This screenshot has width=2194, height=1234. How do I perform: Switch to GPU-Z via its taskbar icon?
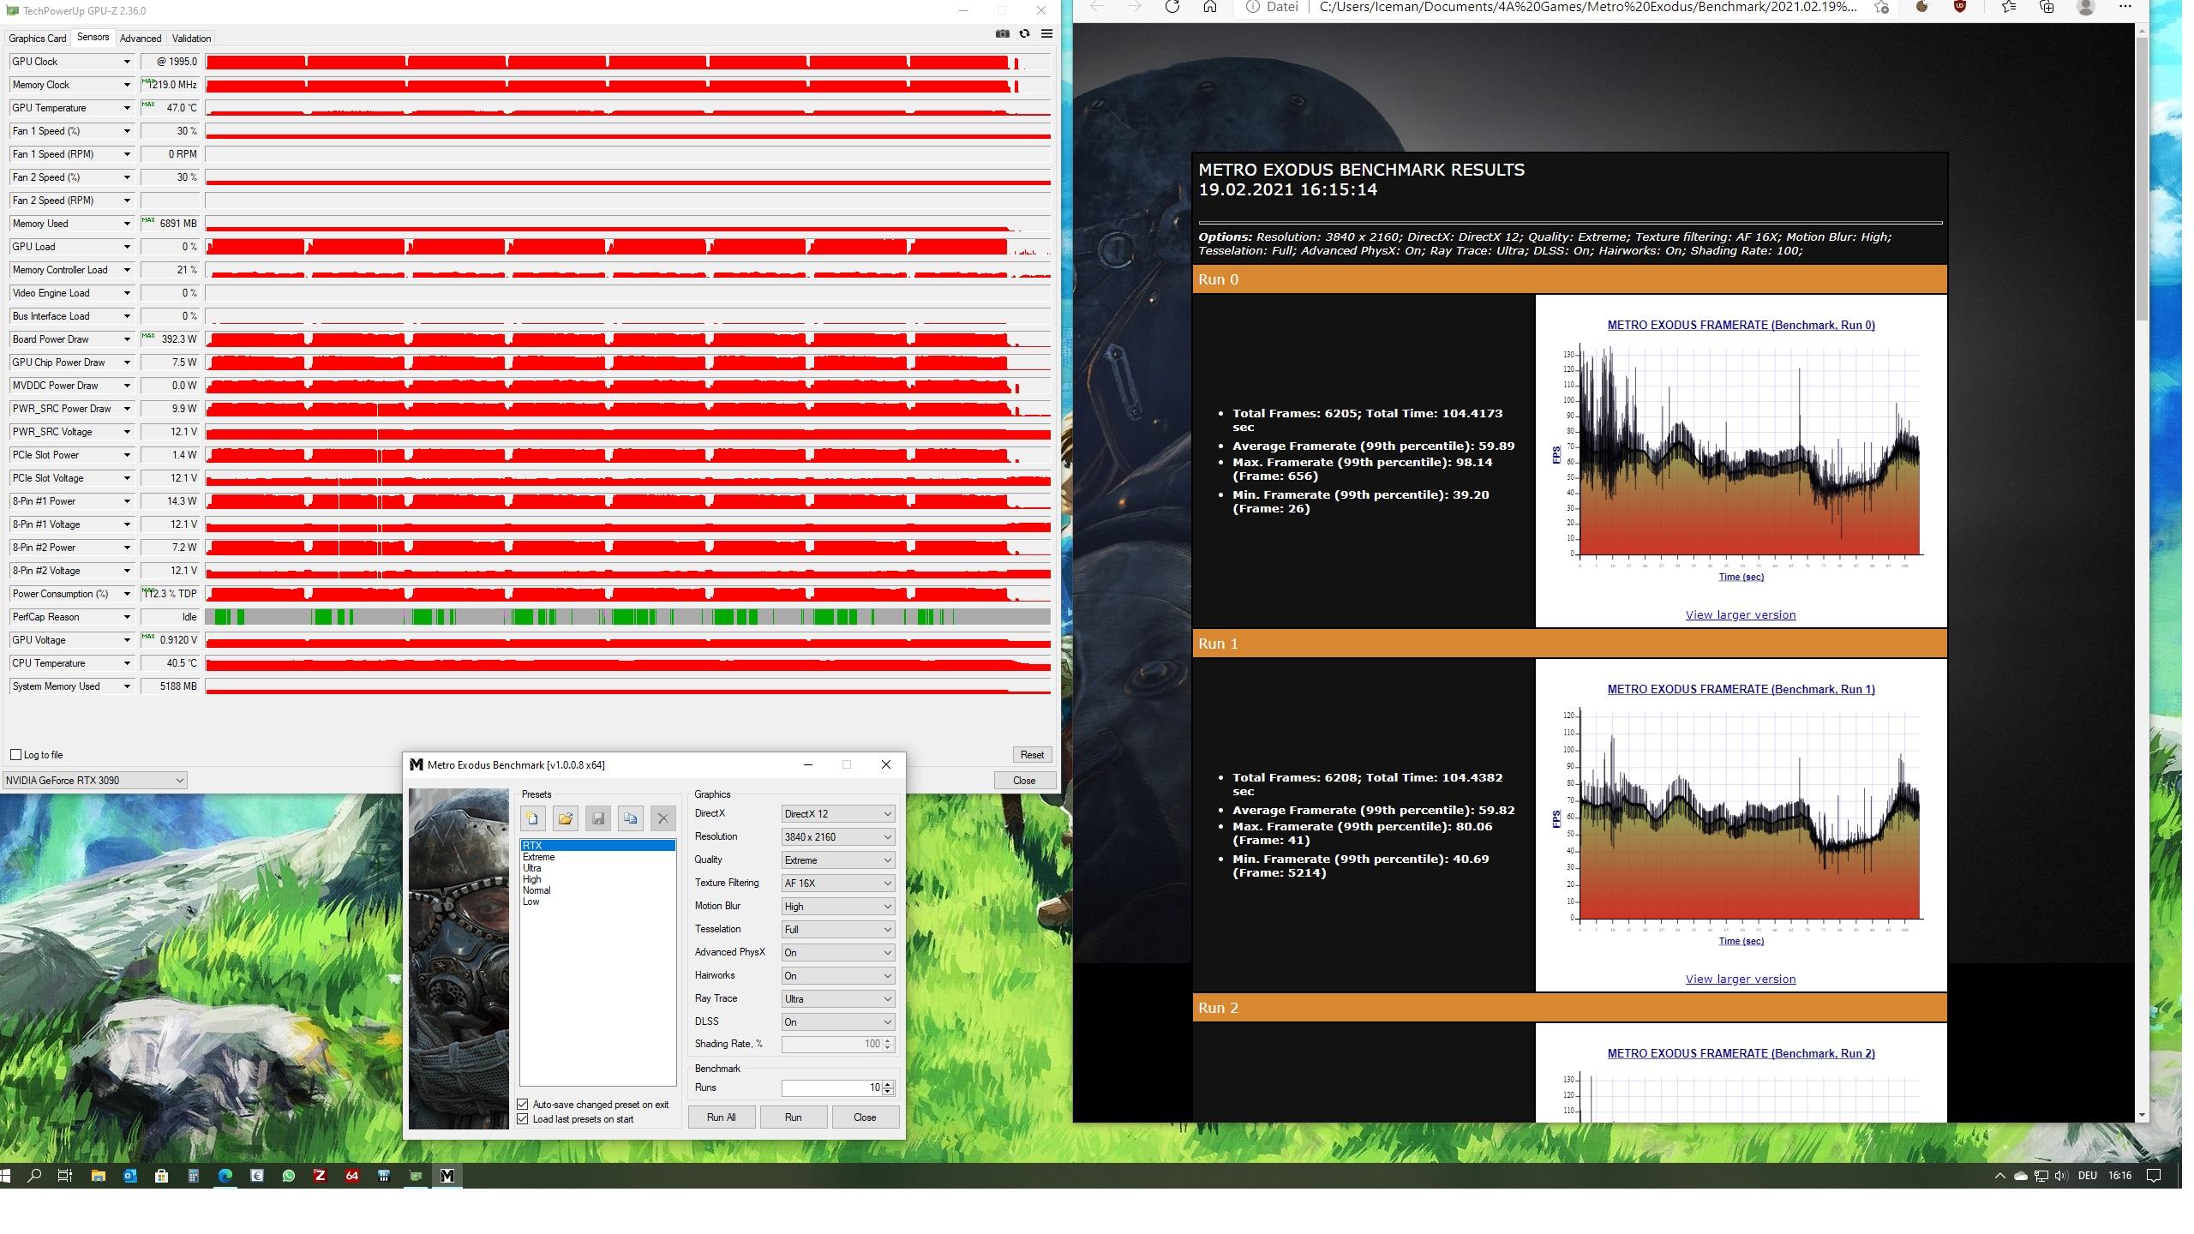(415, 1176)
